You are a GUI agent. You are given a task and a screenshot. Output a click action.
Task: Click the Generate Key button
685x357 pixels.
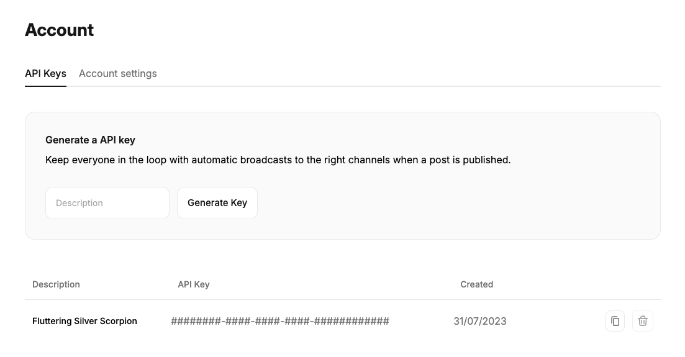pos(217,203)
